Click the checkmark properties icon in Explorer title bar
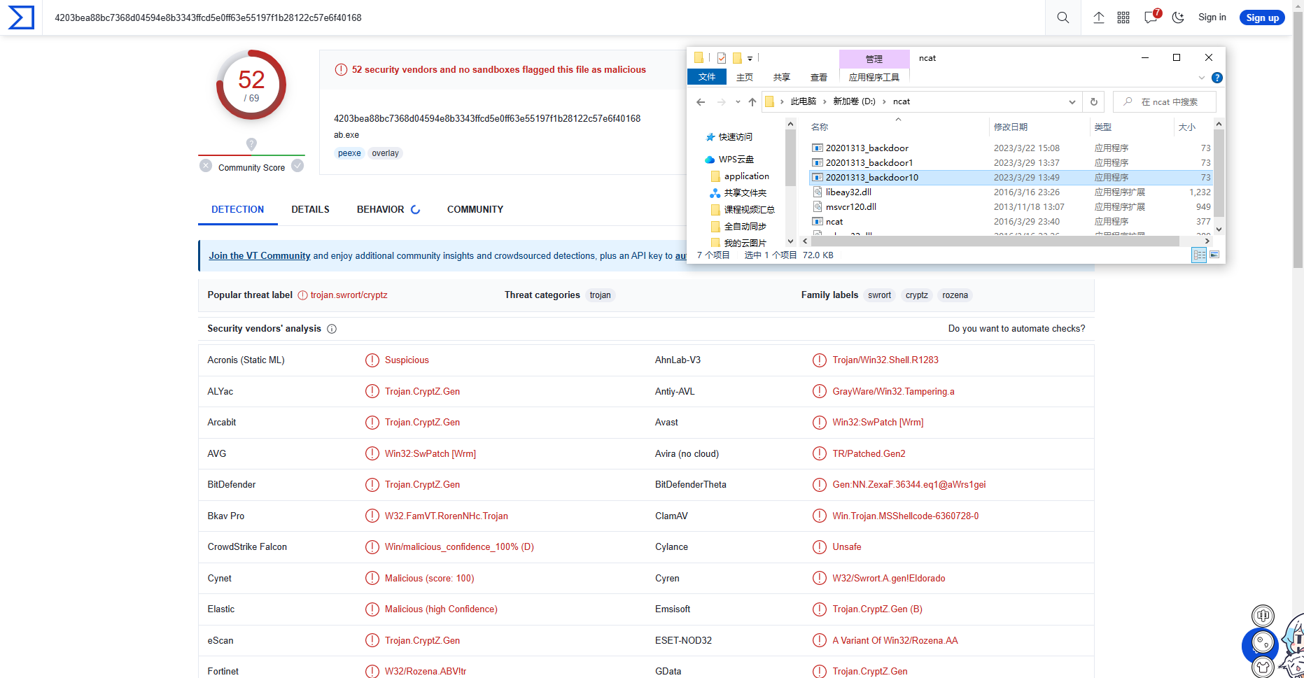This screenshot has width=1304, height=678. (x=722, y=58)
